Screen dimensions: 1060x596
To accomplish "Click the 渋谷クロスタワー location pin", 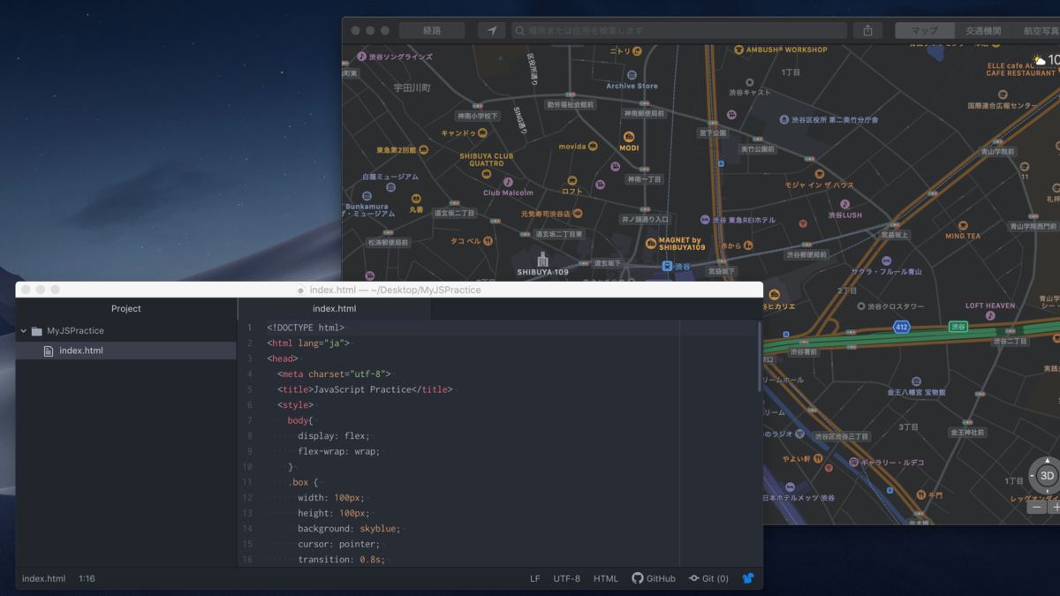I will 861,306.
